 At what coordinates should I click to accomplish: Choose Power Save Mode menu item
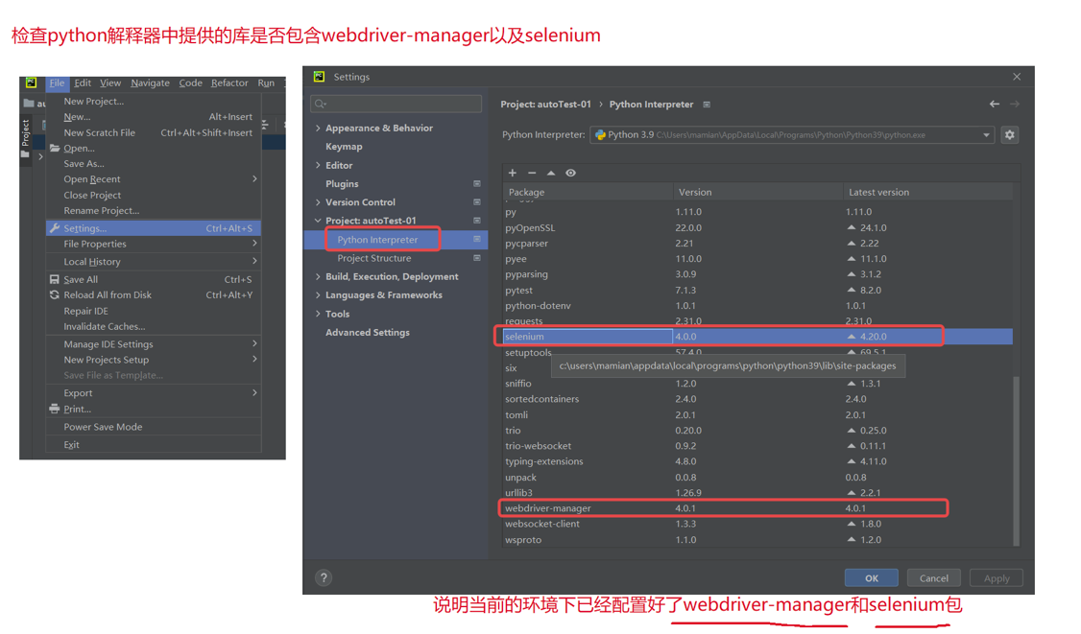[153, 427]
